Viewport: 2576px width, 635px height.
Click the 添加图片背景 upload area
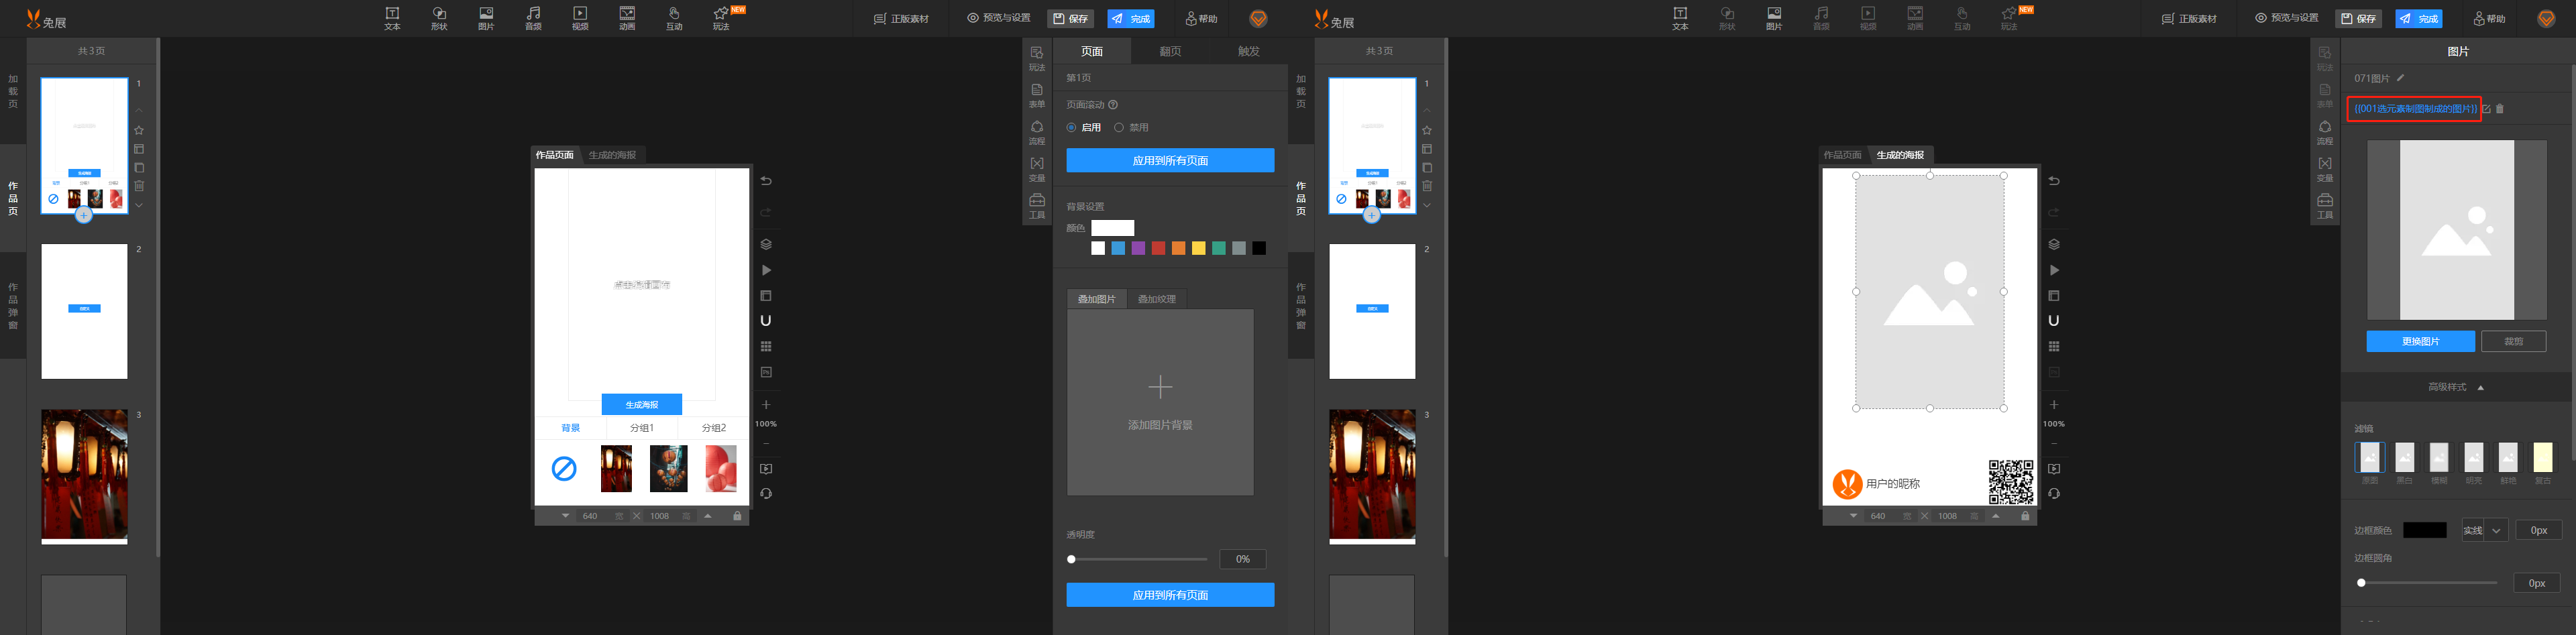tap(1160, 402)
